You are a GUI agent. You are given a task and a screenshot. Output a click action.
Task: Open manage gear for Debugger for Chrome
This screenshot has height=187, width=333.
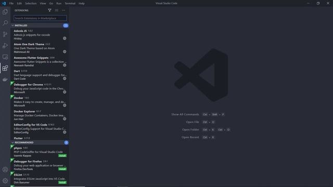[65, 92]
